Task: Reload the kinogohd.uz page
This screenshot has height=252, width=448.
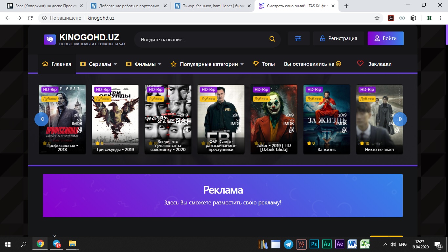Action: 30,18
